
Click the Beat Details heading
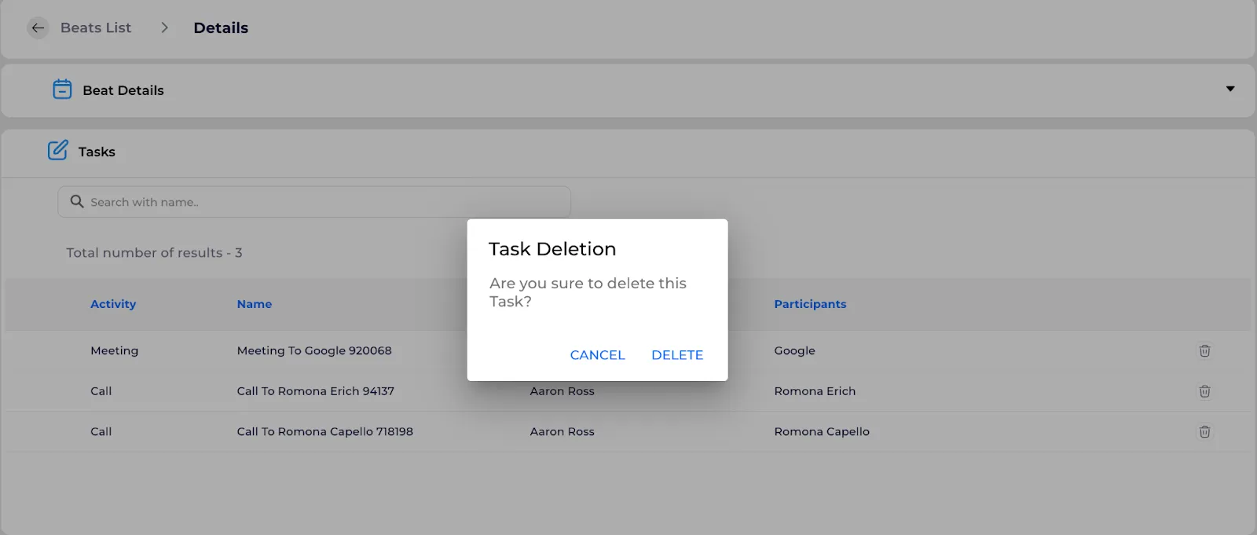[x=123, y=90]
